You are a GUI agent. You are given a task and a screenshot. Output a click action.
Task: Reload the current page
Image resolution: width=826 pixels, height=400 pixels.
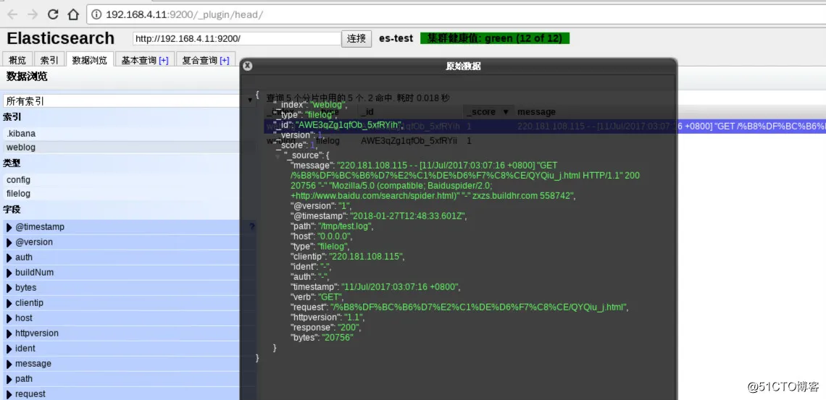tap(53, 14)
